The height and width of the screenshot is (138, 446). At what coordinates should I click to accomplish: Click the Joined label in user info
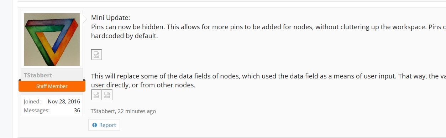(32, 102)
